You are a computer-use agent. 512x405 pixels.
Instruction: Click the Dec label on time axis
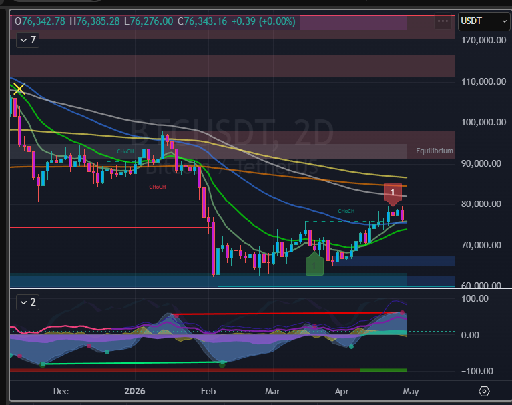(x=61, y=391)
